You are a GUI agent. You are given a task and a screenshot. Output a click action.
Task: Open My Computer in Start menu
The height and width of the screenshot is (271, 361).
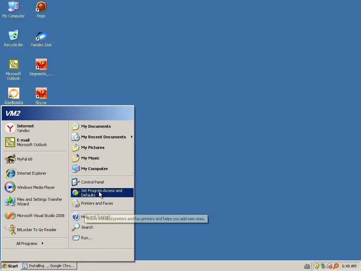pos(102,169)
